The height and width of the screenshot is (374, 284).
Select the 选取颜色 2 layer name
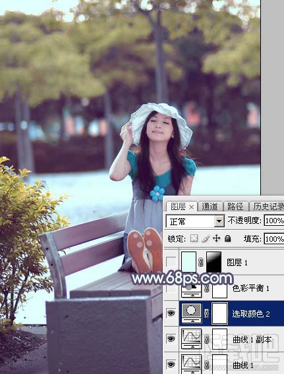pos(251,313)
